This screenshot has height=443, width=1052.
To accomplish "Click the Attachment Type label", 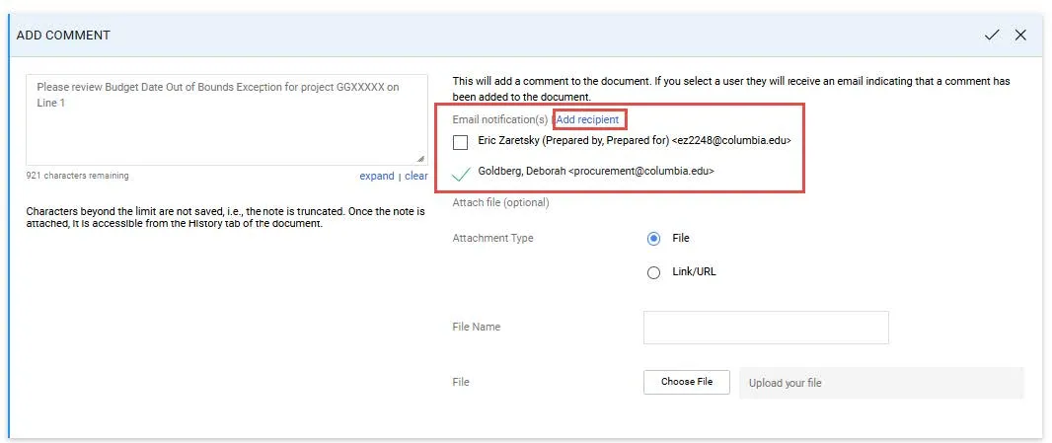I will pyautogui.click(x=493, y=239).
